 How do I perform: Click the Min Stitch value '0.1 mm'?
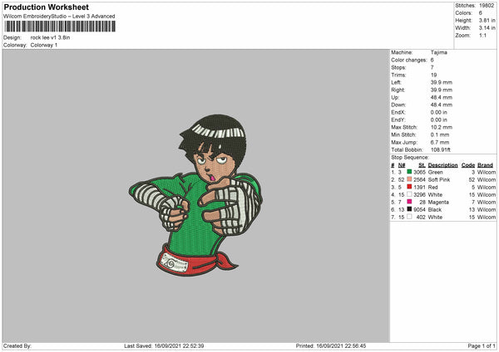tap(440, 134)
